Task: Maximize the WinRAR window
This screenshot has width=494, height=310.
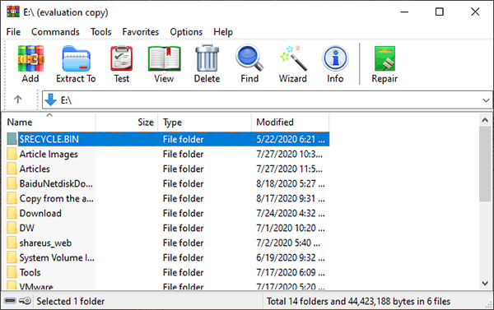Action: click(x=439, y=12)
